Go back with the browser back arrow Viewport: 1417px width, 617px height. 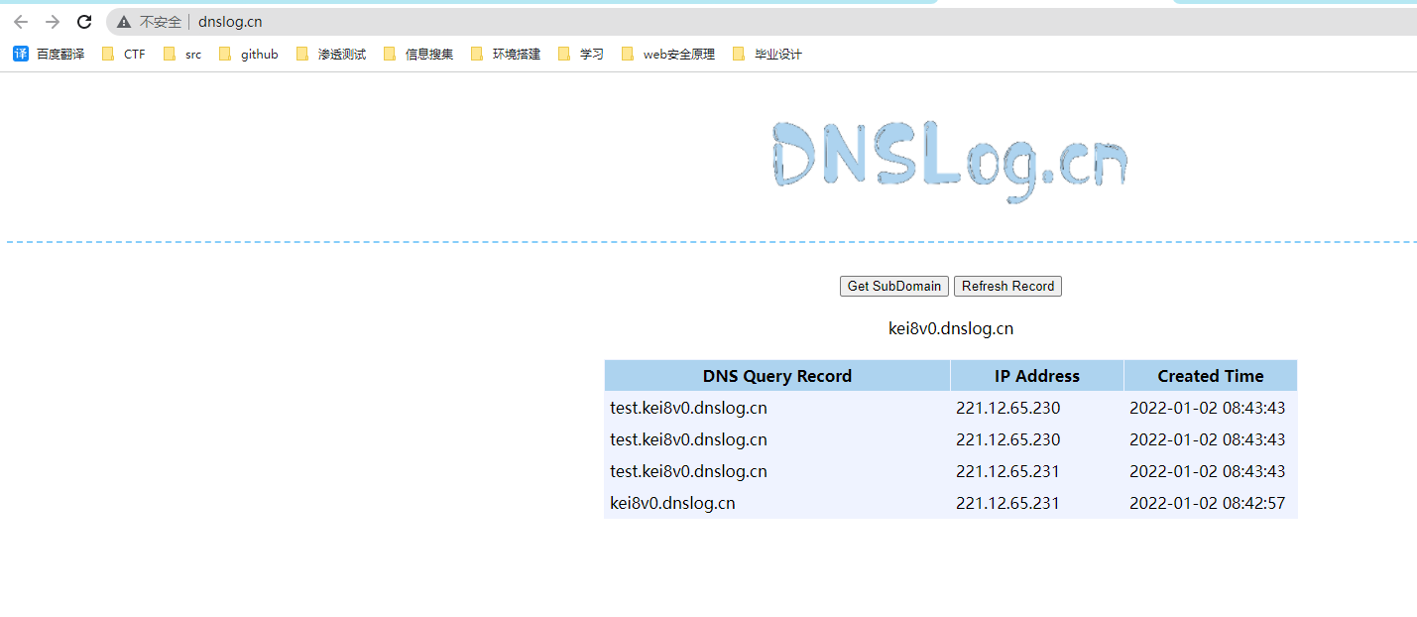pos(21,22)
